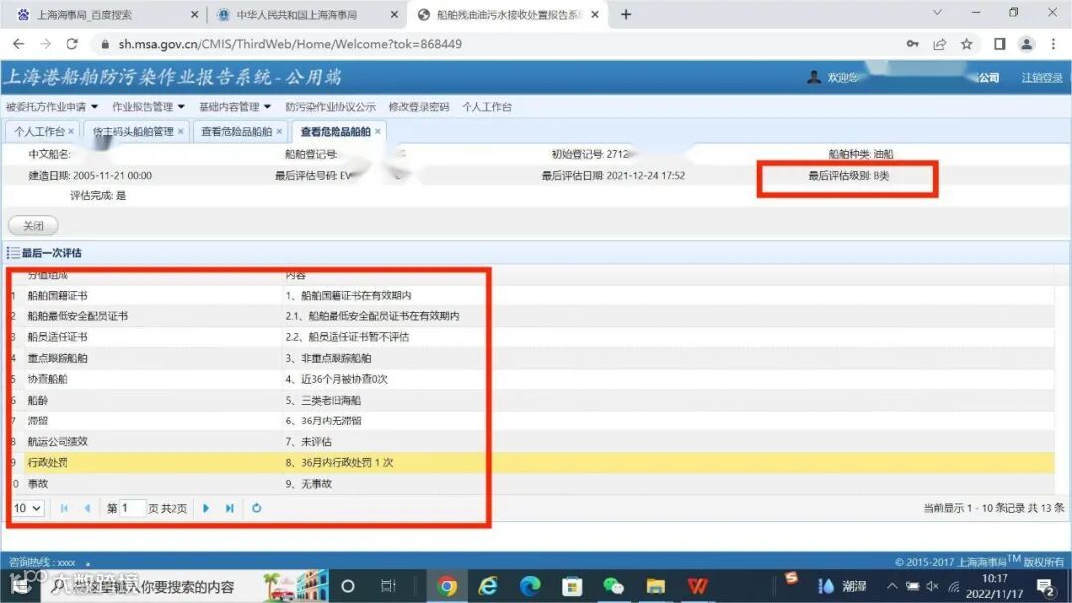Open Microsoft Edge from the taskbar

click(x=530, y=586)
